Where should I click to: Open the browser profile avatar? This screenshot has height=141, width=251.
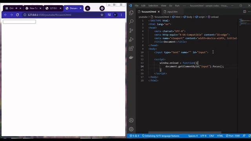point(115,15)
